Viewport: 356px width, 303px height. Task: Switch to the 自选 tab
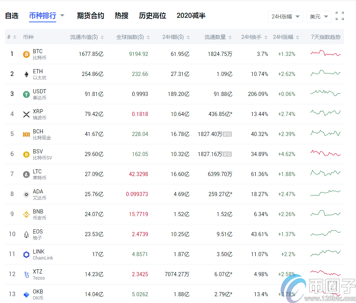click(12, 16)
